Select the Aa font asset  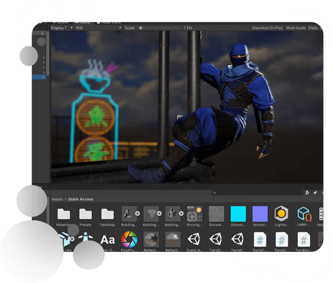[x=108, y=239]
